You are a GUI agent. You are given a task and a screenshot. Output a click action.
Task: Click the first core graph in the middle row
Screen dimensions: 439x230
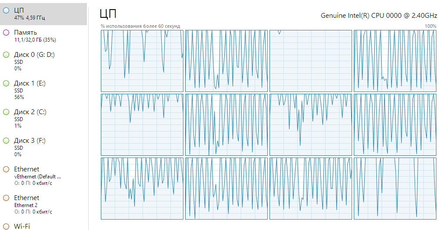coord(142,125)
